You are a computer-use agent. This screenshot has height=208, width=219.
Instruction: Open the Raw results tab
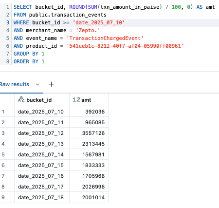click(x=15, y=84)
